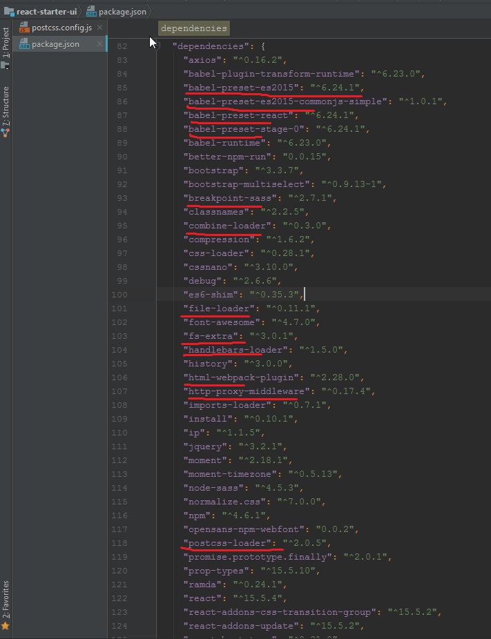
Task: Click the Favorites star icon
Action: (6, 626)
